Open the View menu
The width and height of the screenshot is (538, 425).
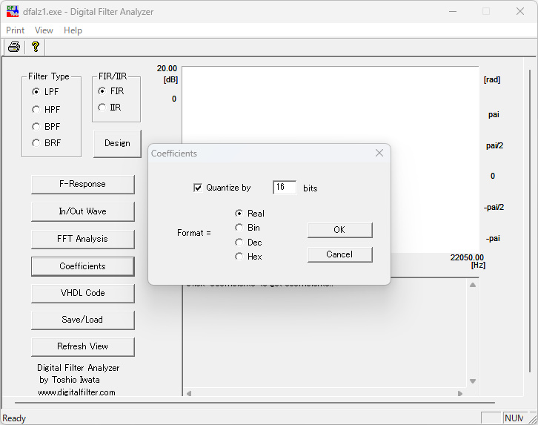point(44,30)
